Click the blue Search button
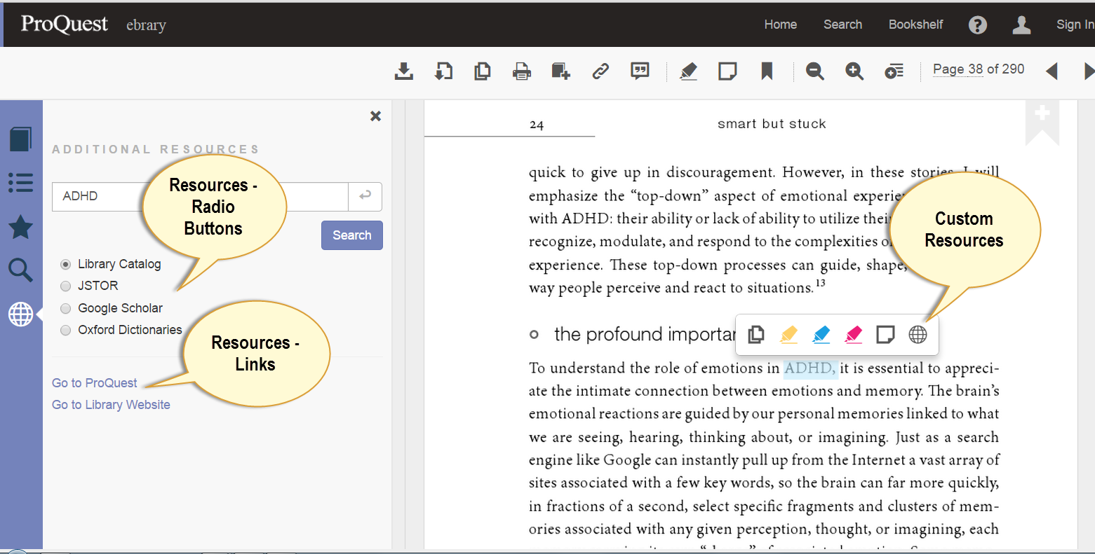1095x554 pixels. pos(352,235)
